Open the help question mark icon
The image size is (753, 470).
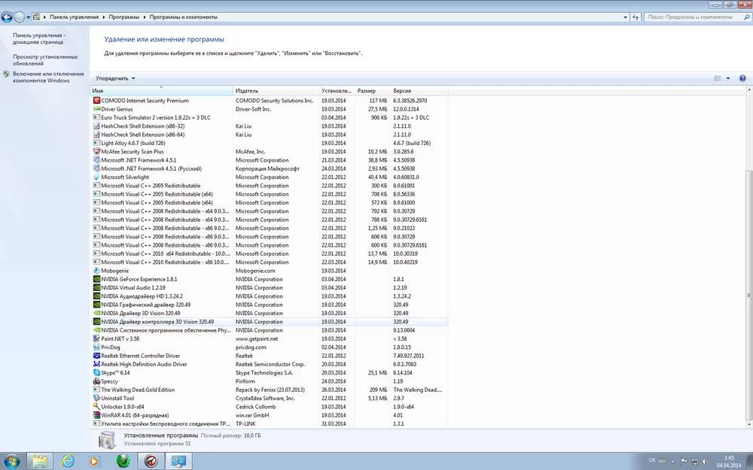tap(742, 78)
